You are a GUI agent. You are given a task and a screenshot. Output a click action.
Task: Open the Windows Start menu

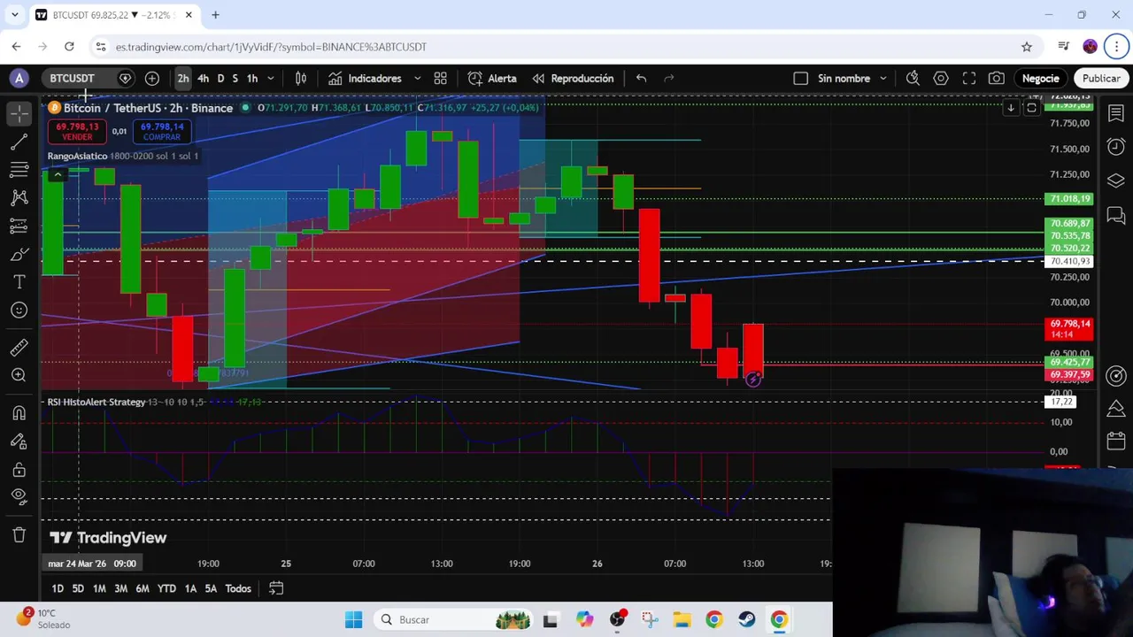click(x=353, y=620)
